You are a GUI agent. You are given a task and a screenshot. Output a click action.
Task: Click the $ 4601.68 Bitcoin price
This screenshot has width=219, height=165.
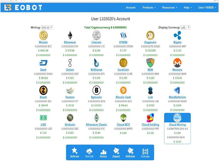coord(43,51)
